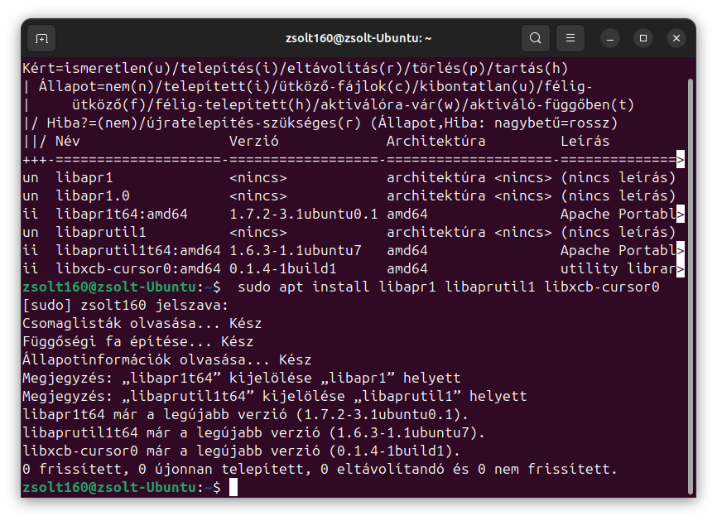The image size is (717, 521).
Task: Close the terminal window
Action: (676, 38)
